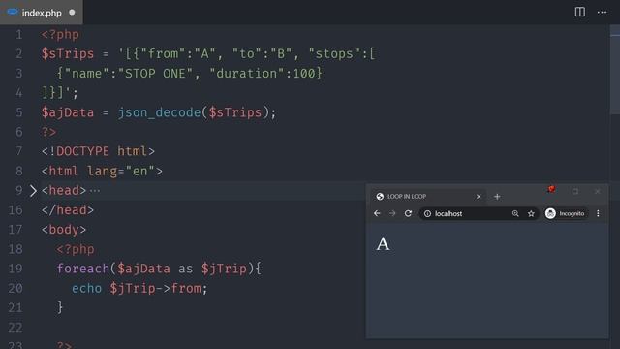Bookmark this page with the star icon
The width and height of the screenshot is (620, 349).
pos(531,213)
